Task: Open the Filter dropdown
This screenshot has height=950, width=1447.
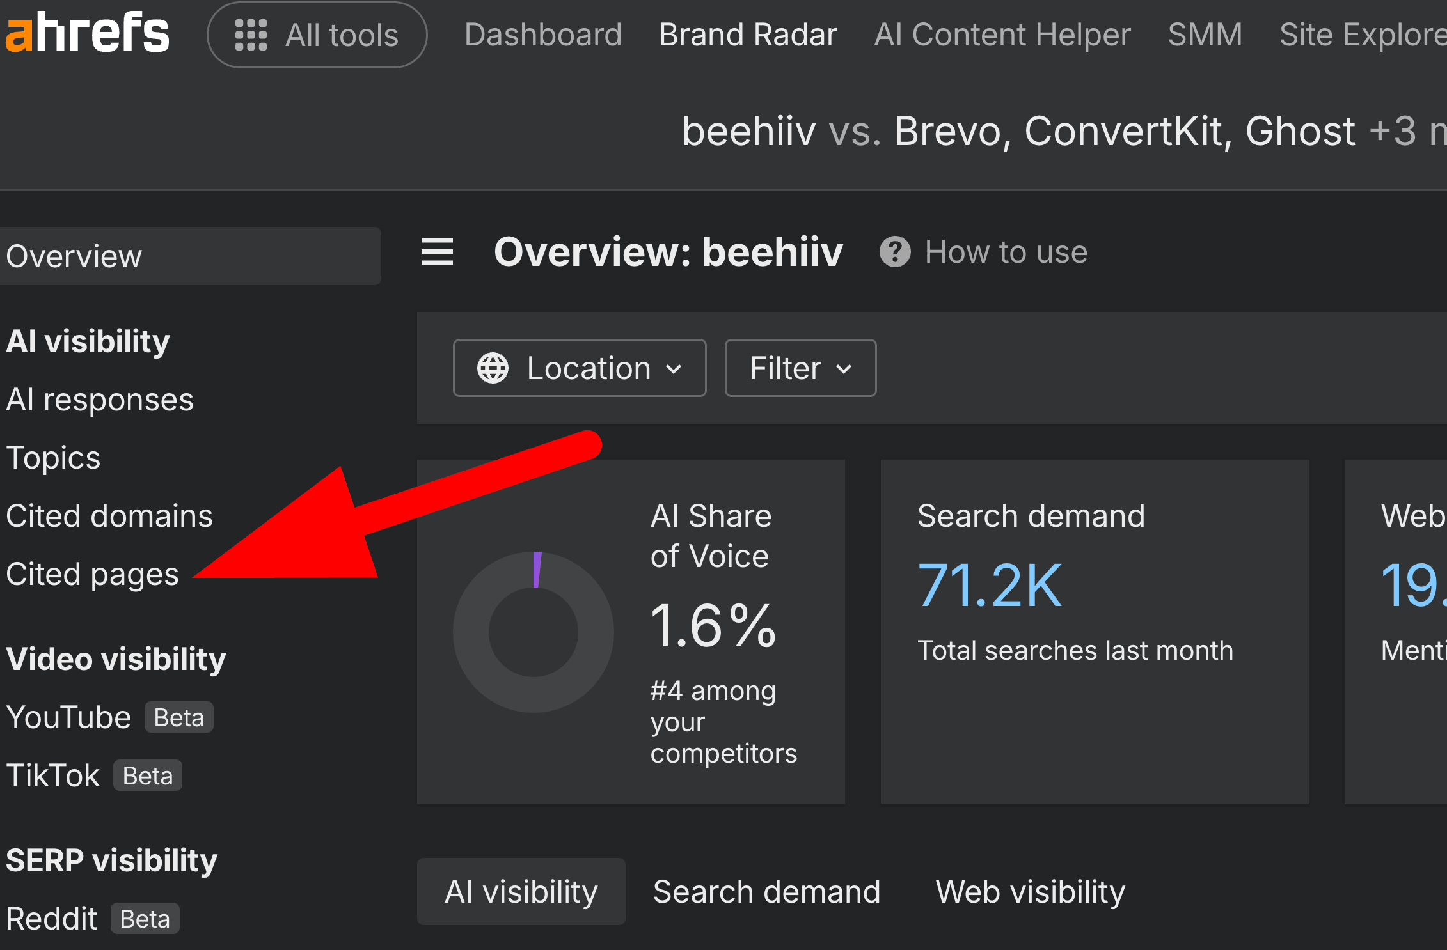Action: point(800,368)
